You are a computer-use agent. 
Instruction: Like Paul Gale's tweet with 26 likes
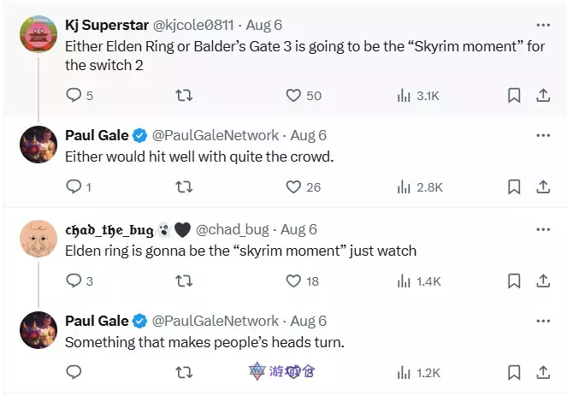(293, 186)
